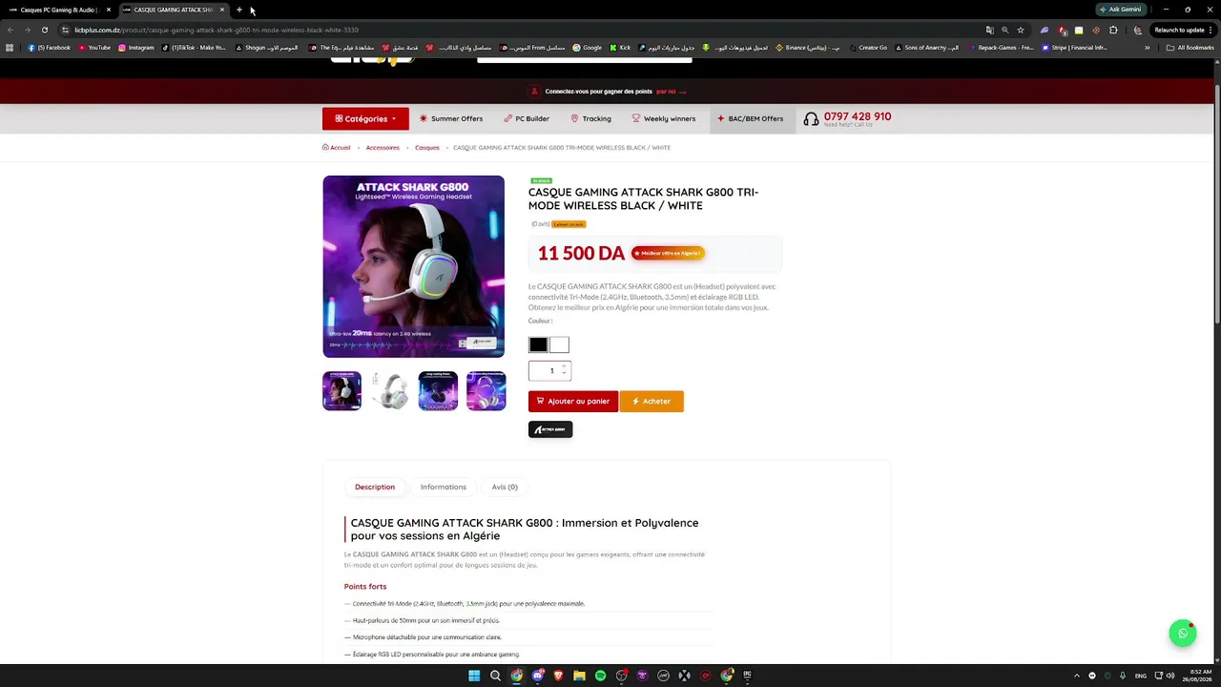Viewport: 1221px width, 687px height.
Task: Click the quantity input field
Action: [x=550, y=370]
